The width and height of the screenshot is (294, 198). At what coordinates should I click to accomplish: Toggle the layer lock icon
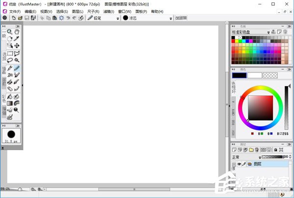point(275,150)
